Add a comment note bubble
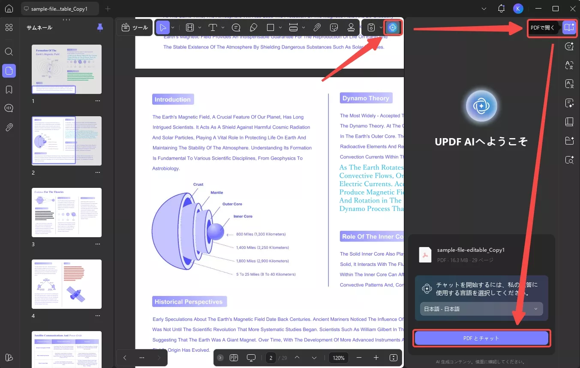The height and width of the screenshot is (368, 580). pyautogui.click(x=236, y=27)
